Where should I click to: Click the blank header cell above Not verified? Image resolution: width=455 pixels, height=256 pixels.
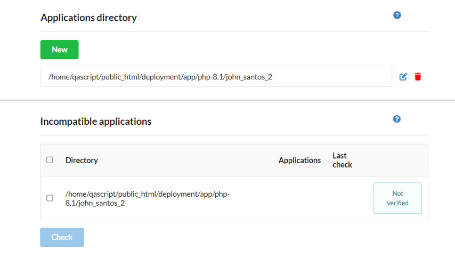point(397,160)
